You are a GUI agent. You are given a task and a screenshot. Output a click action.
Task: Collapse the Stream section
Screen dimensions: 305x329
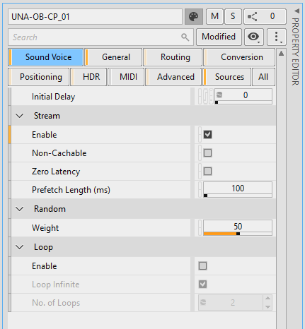coord(19,116)
